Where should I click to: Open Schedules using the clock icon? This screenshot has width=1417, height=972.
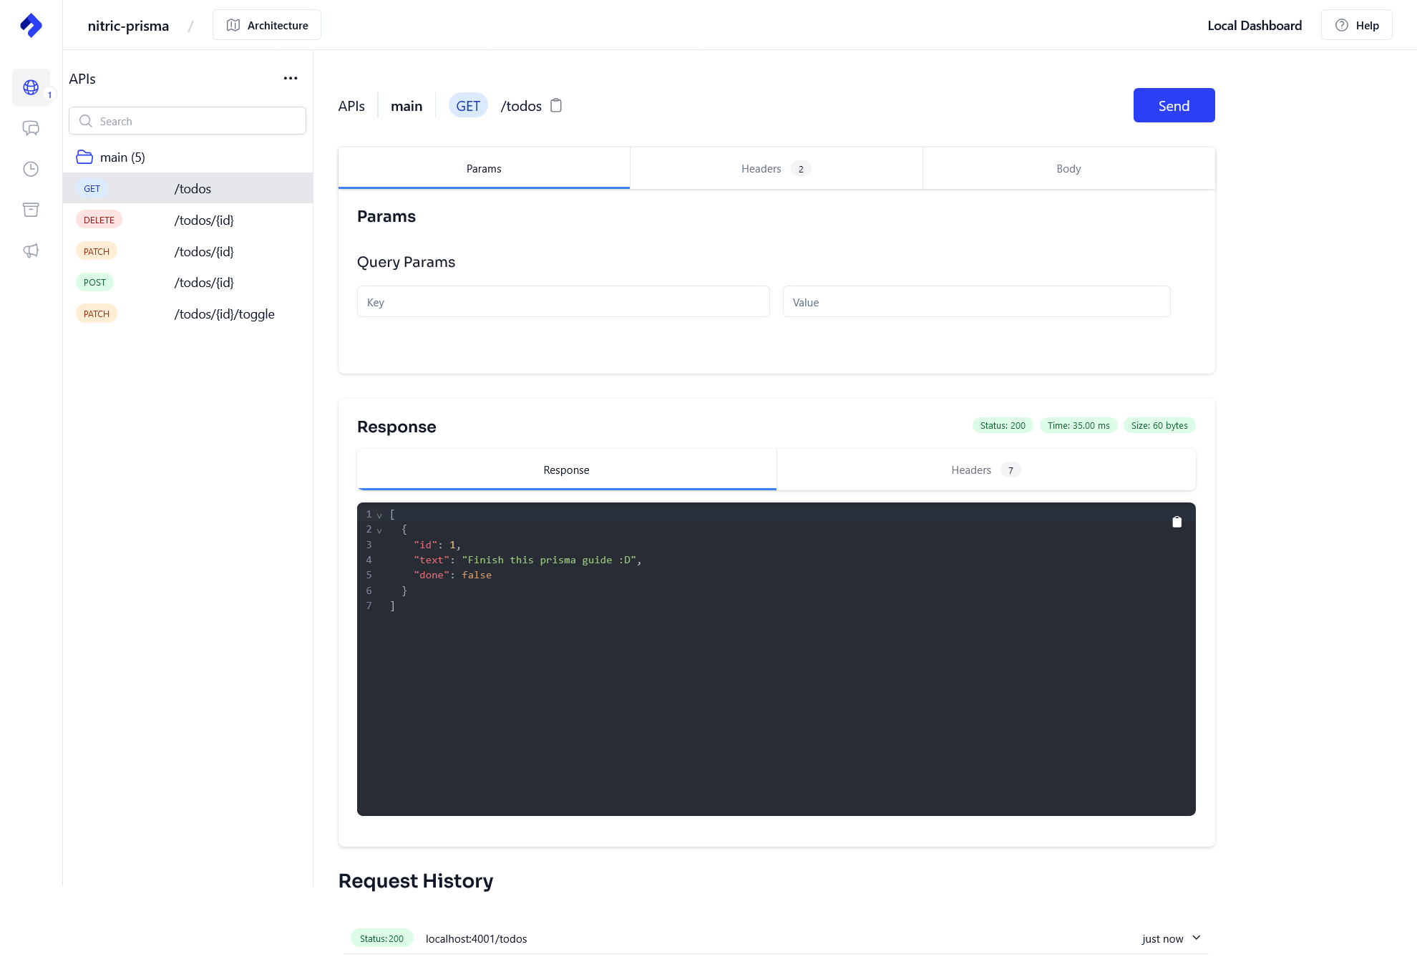tap(31, 169)
